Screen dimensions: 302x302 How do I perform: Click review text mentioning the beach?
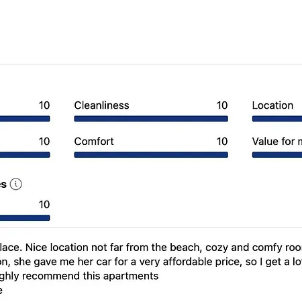pyautogui.click(x=151, y=248)
